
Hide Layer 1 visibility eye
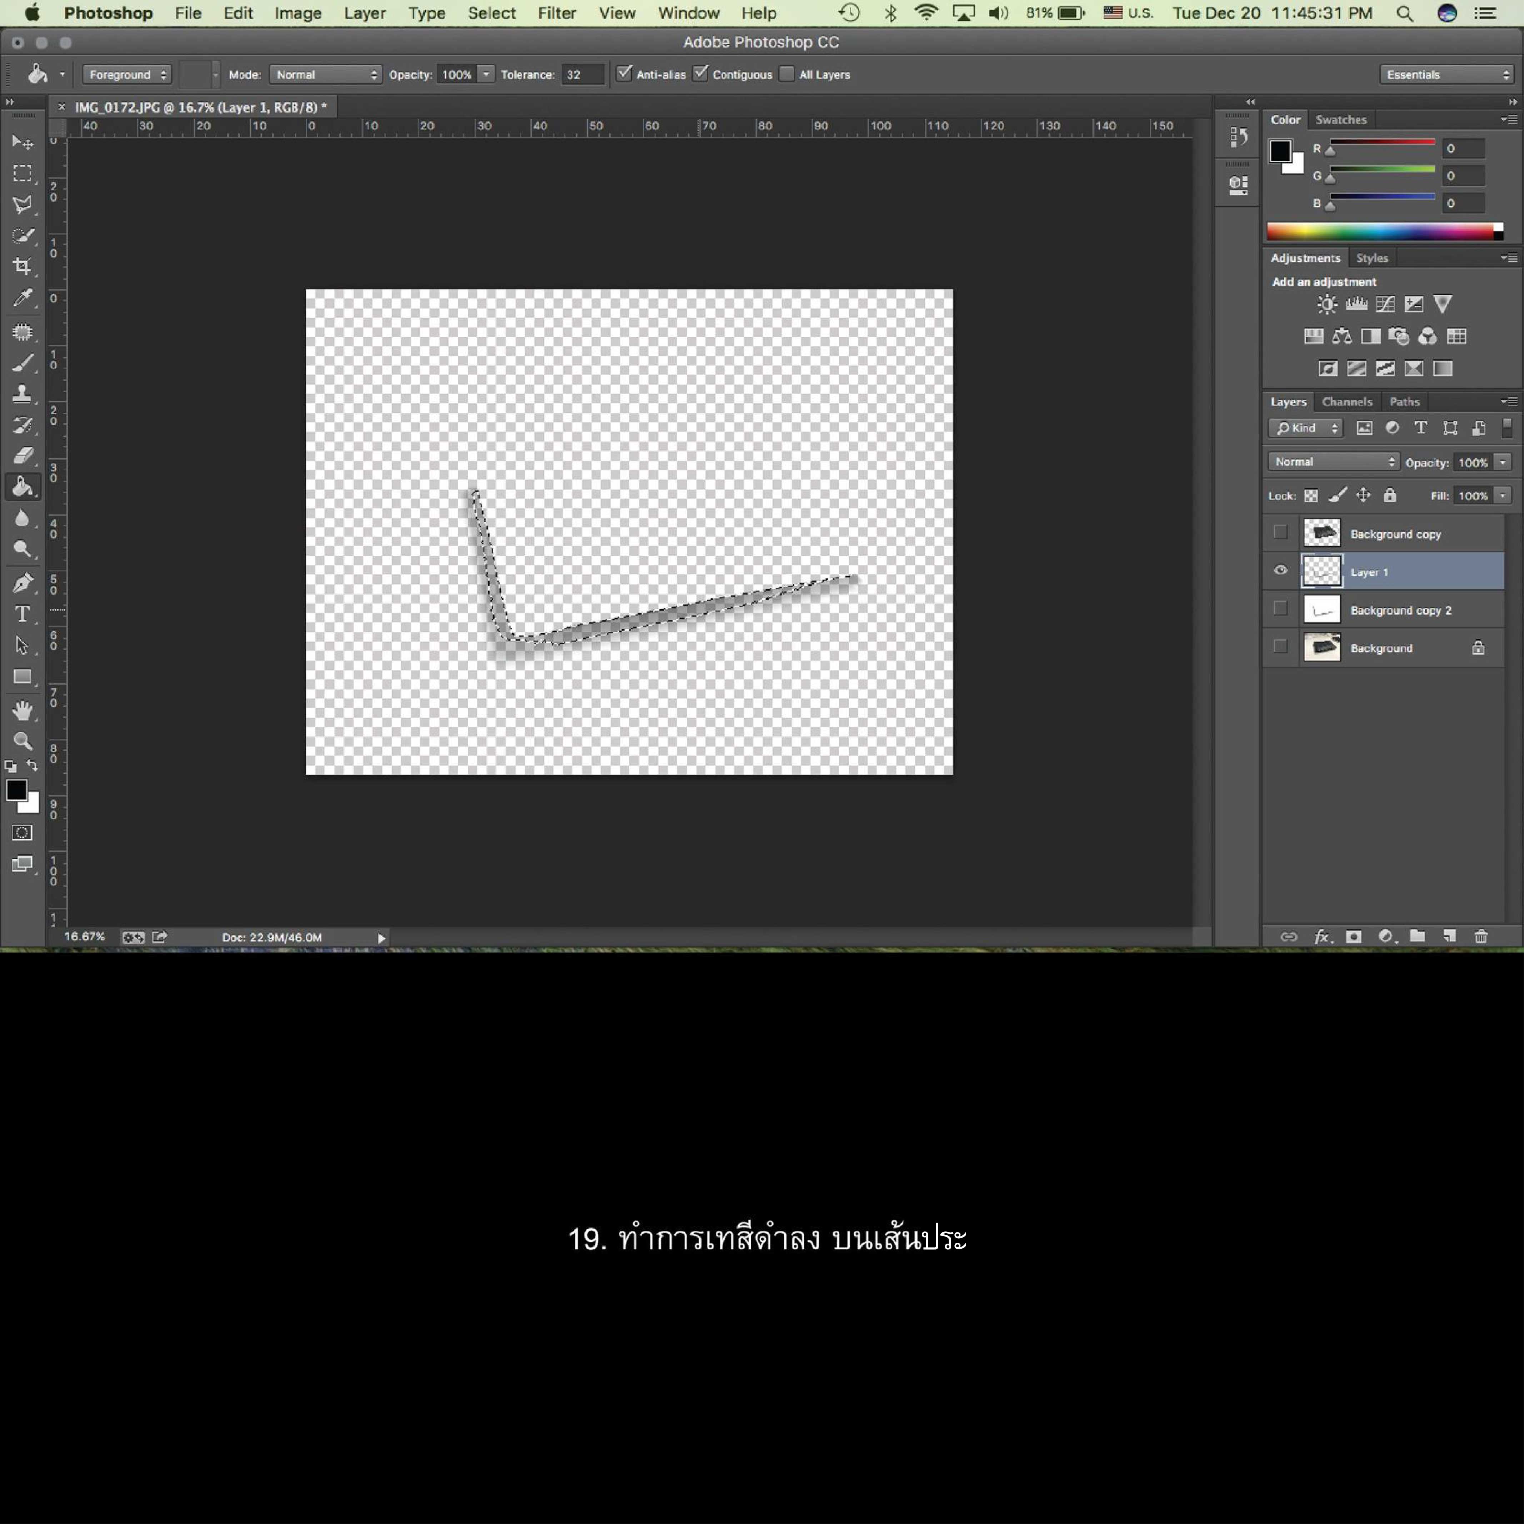(x=1280, y=570)
